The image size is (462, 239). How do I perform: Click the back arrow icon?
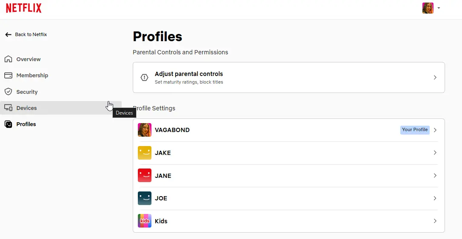8,35
